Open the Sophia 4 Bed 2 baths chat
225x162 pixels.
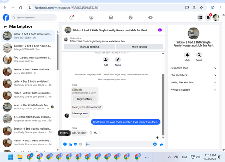click(x=28, y=131)
